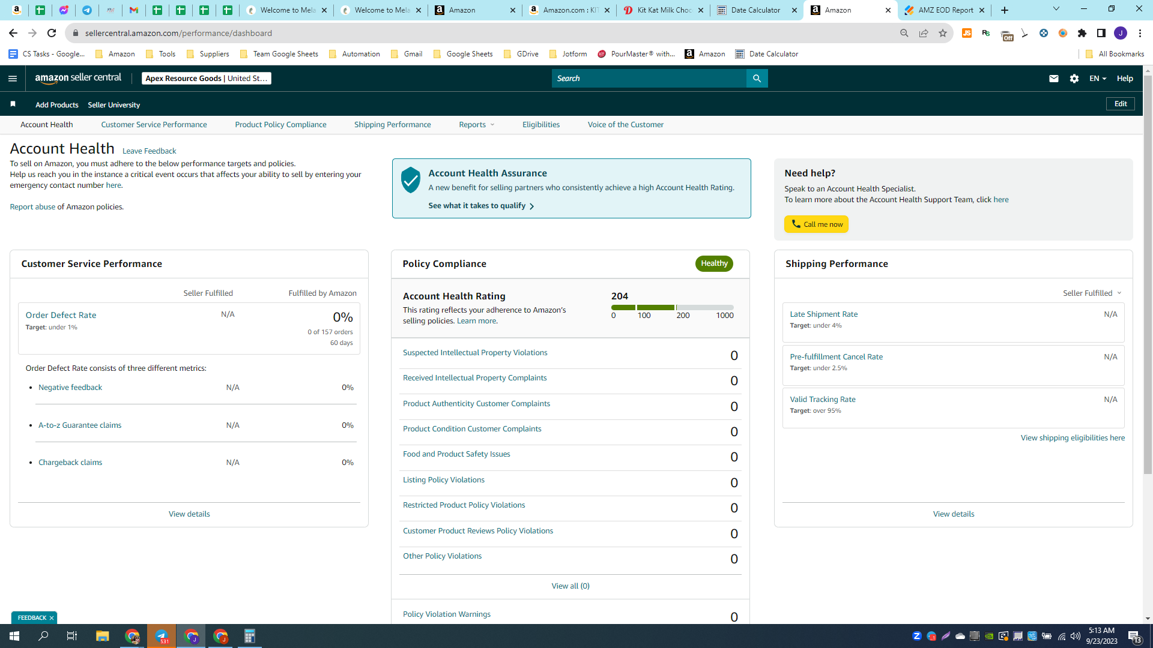Open Order Defect Rate link
This screenshot has width=1153, height=648.
61,315
